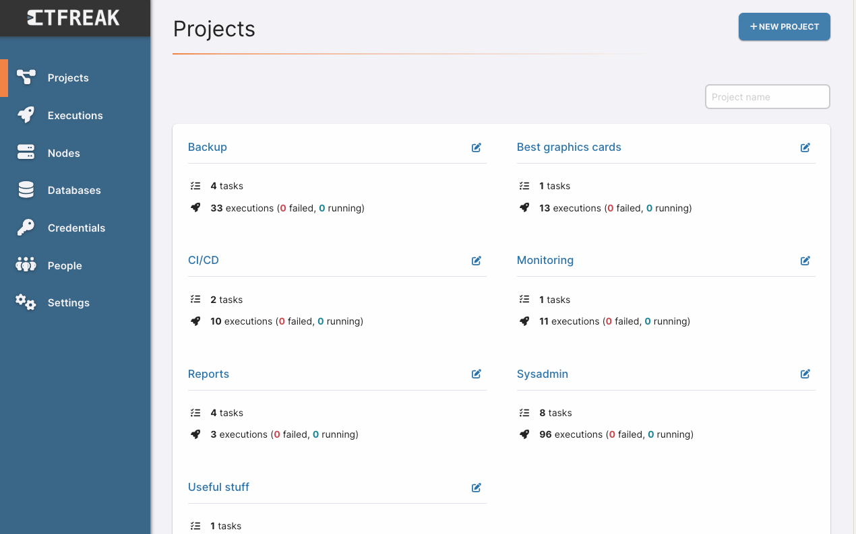Click the '33 executions' text under Backup
The height and width of the screenshot is (534, 856).
click(x=242, y=208)
